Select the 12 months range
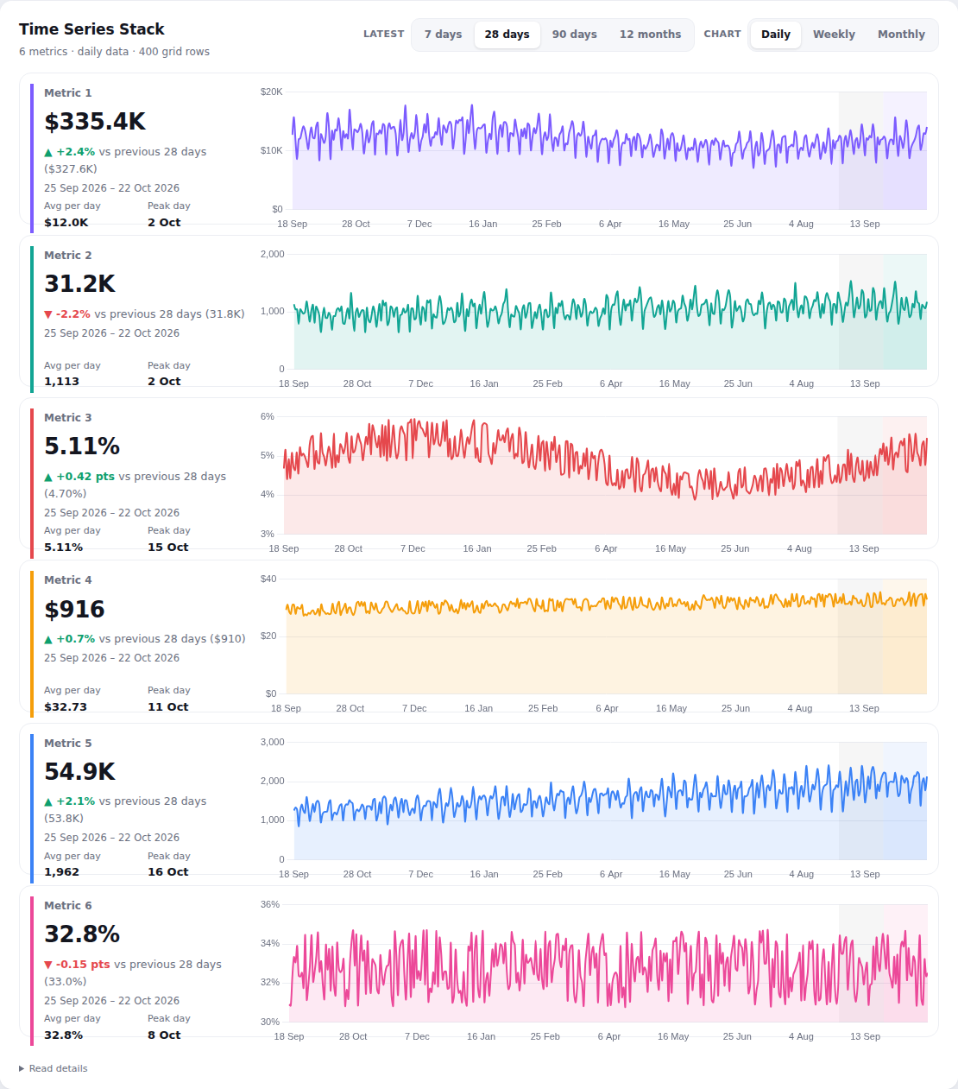The width and height of the screenshot is (958, 1089). pyautogui.click(x=650, y=35)
